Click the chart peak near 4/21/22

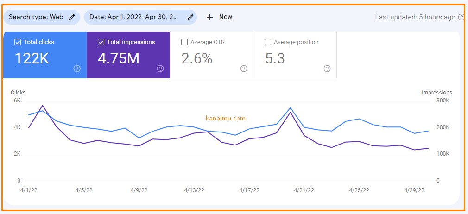click(291, 108)
